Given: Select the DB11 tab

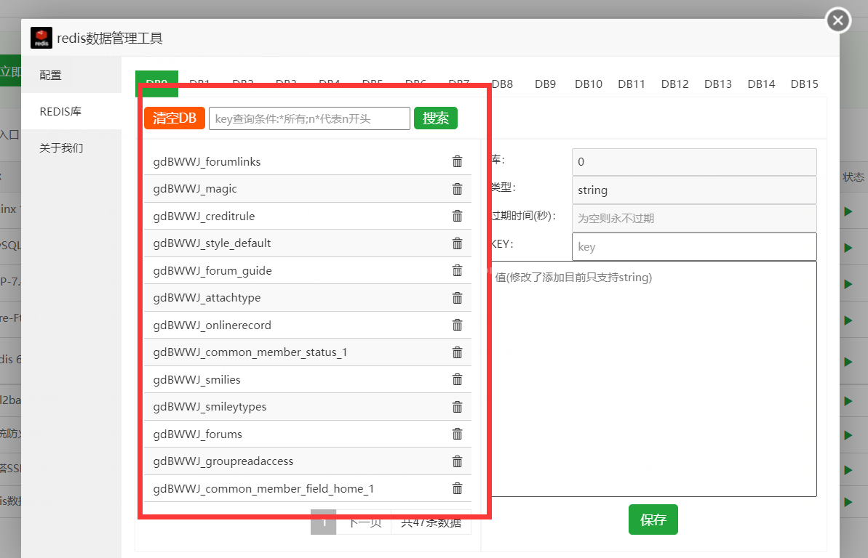Looking at the screenshot, I should [x=632, y=84].
